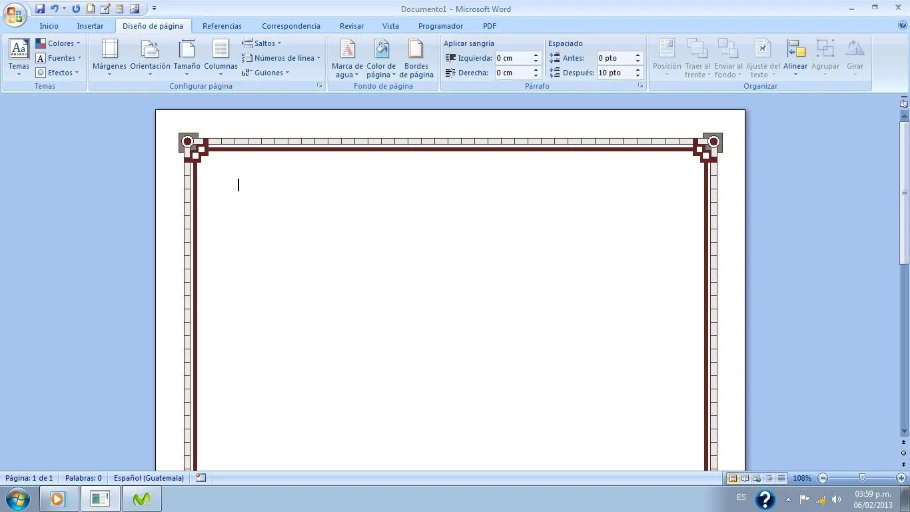Click the vertical scrollbar thumb
This screenshot has width=910, height=512.
904,193
